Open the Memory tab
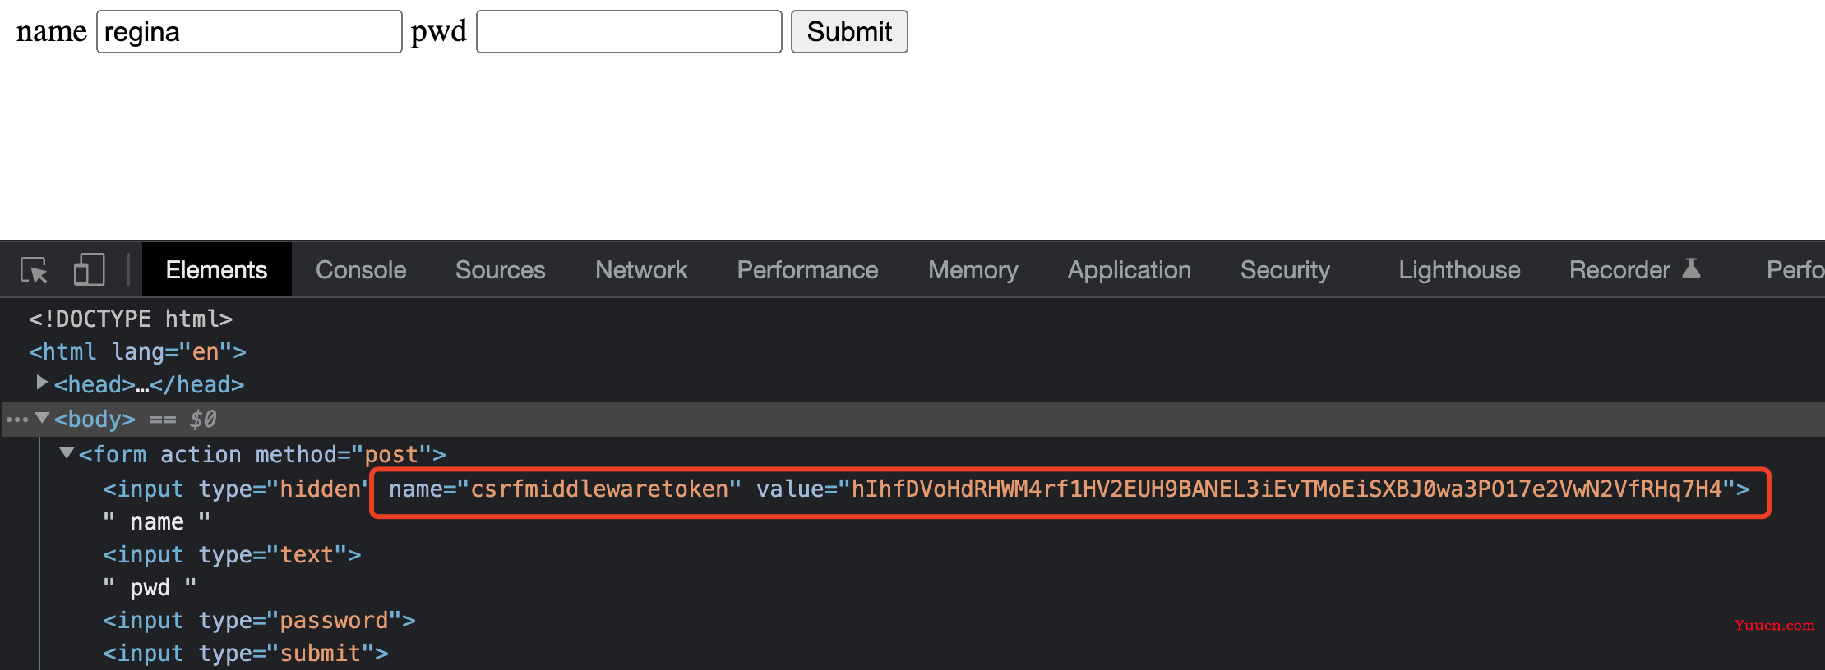The height and width of the screenshot is (670, 1825). pyautogui.click(x=973, y=270)
